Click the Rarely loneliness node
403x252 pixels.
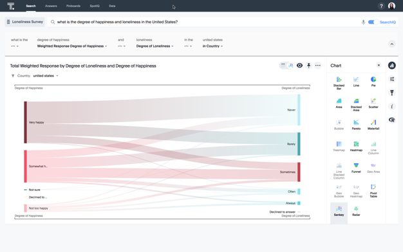pos(299,144)
